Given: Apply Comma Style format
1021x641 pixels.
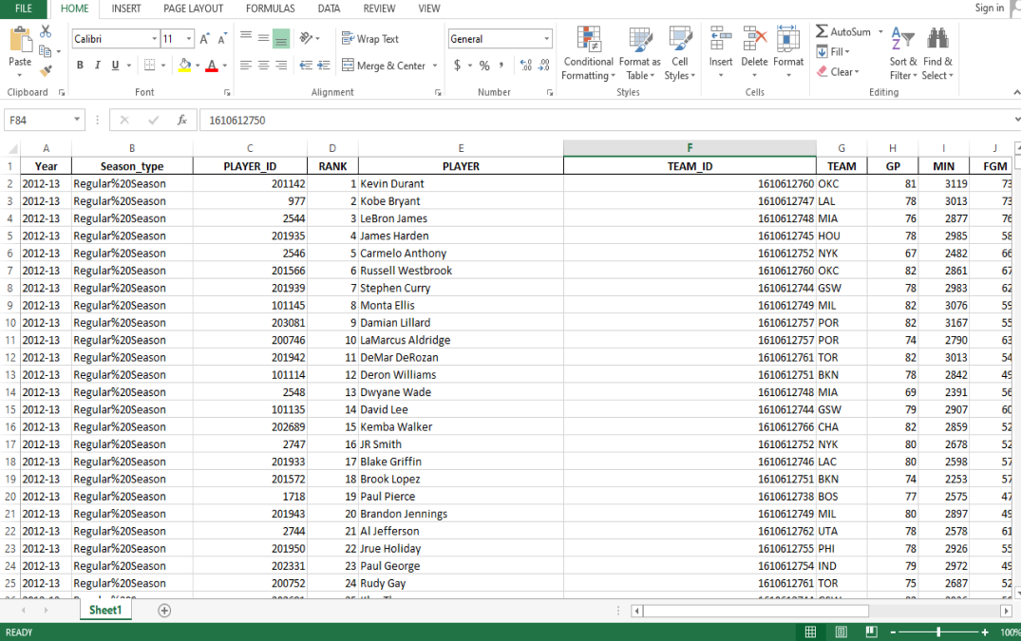Looking at the screenshot, I should point(501,66).
